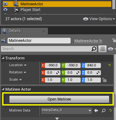Collapse the Matinee Actor section
The width and height of the screenshot is (116, 120).
click(x=3, y=89)
